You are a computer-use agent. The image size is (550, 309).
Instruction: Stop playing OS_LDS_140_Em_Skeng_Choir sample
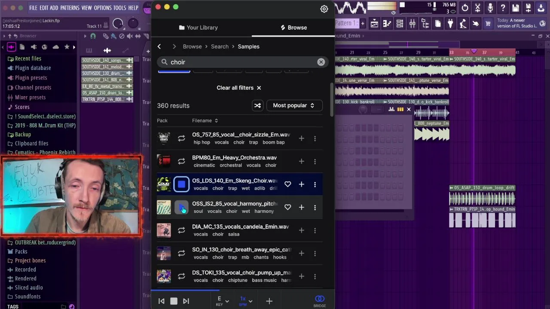coord(181,185)
